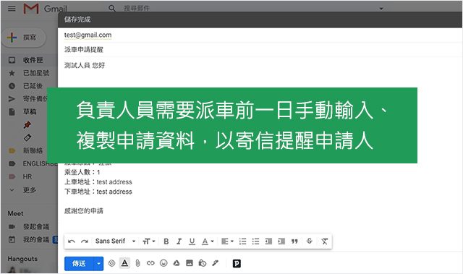Increase indent in formatting toolbar
The width and height of the screenshot is (463, 274).
(281, 241)
